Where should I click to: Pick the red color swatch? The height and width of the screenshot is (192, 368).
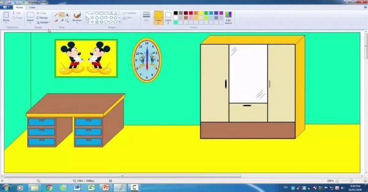pyautogui.click(x=191, y=13)
